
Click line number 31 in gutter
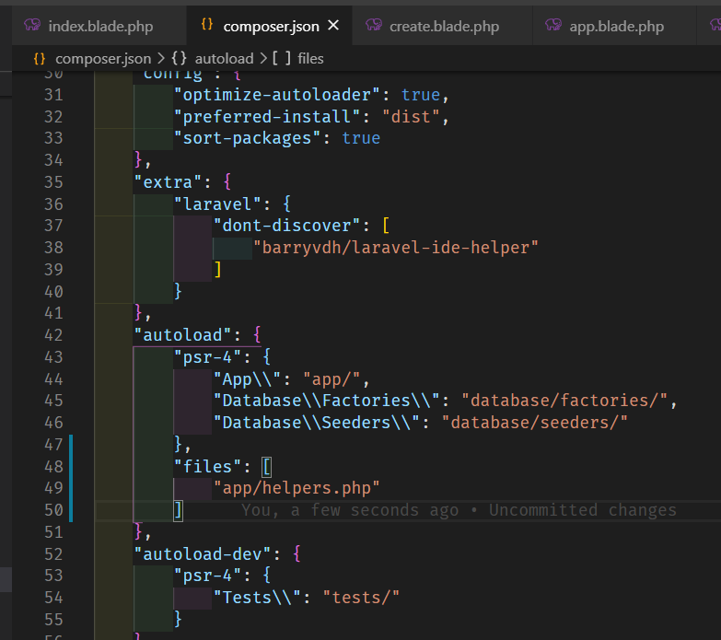pos(53,95)
